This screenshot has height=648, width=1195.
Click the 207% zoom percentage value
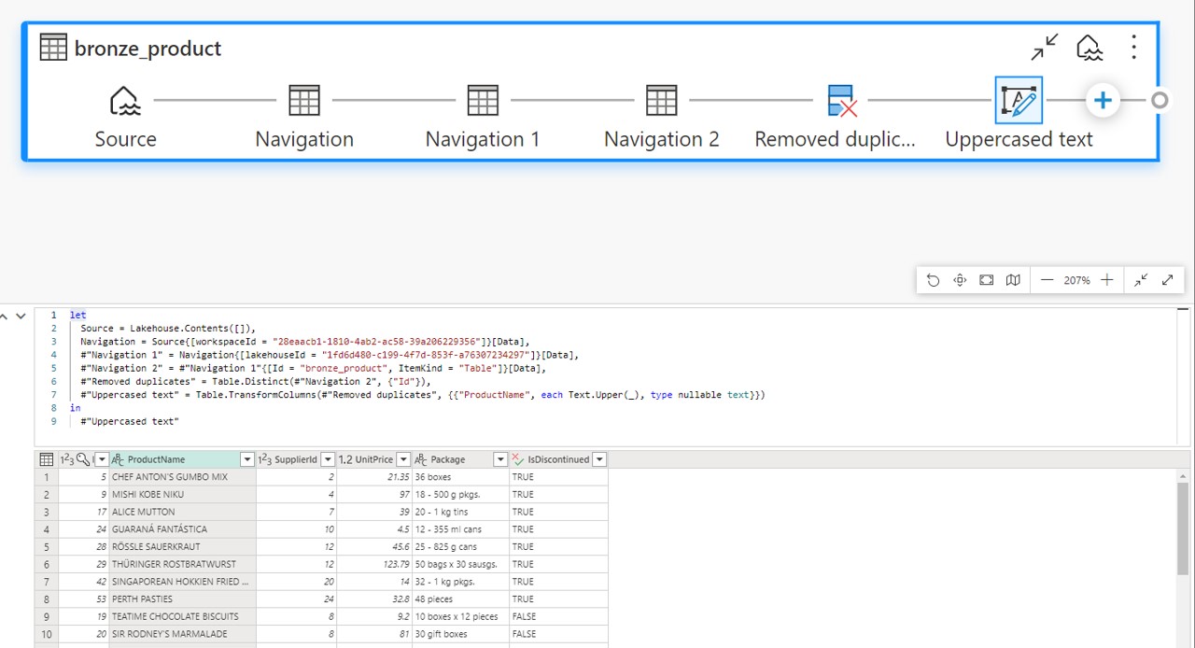click(1075, 279)
